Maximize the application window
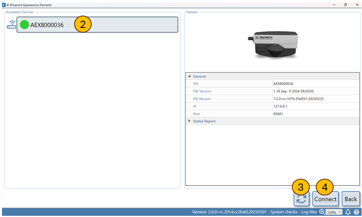362x217 pixels. [x=345, y=5]
